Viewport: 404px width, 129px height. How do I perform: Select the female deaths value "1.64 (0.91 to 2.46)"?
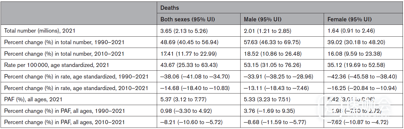click(x=351, y=31)
